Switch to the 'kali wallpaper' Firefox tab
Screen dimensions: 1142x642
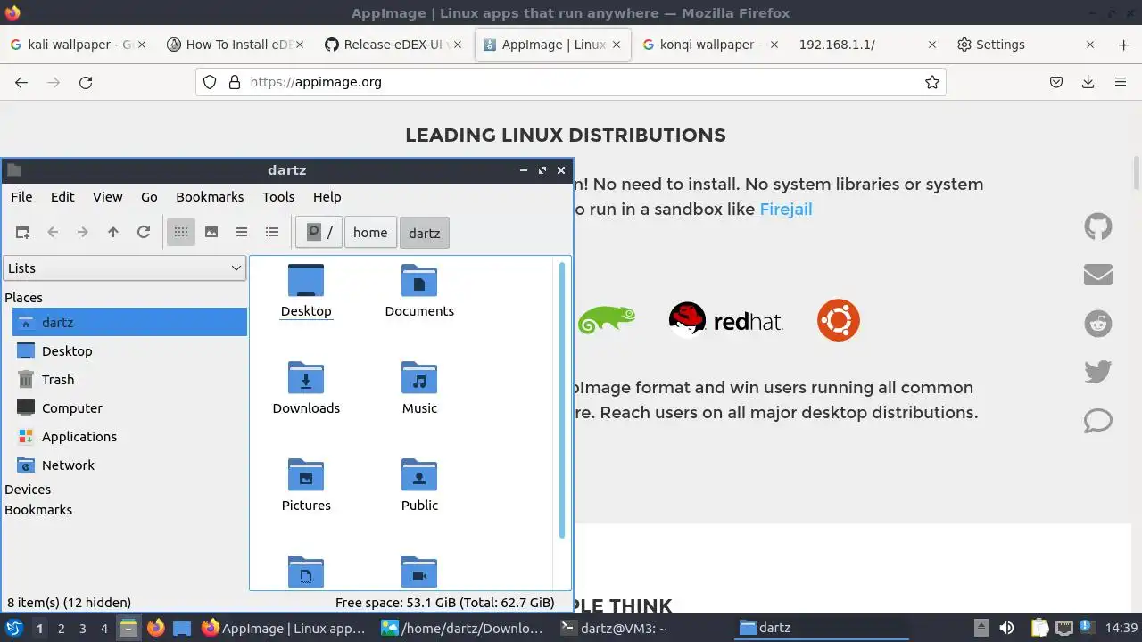[79, 45]
